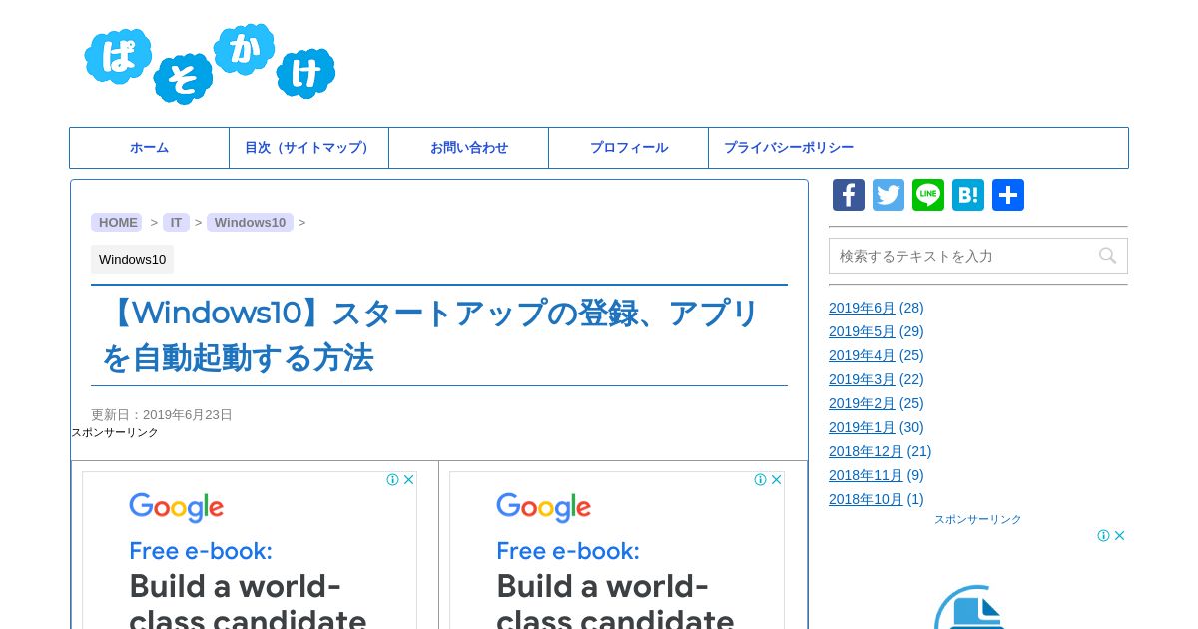
Task: Click the sidebar スポンサーリンク label
Action: [978, 519]
